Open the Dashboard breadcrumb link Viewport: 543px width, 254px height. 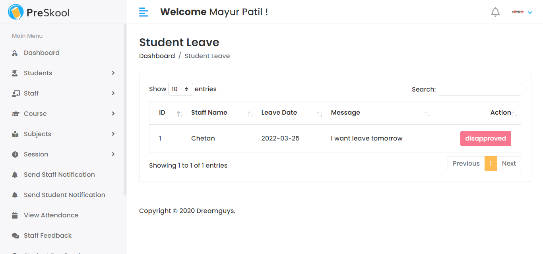[x=157, y=56]
